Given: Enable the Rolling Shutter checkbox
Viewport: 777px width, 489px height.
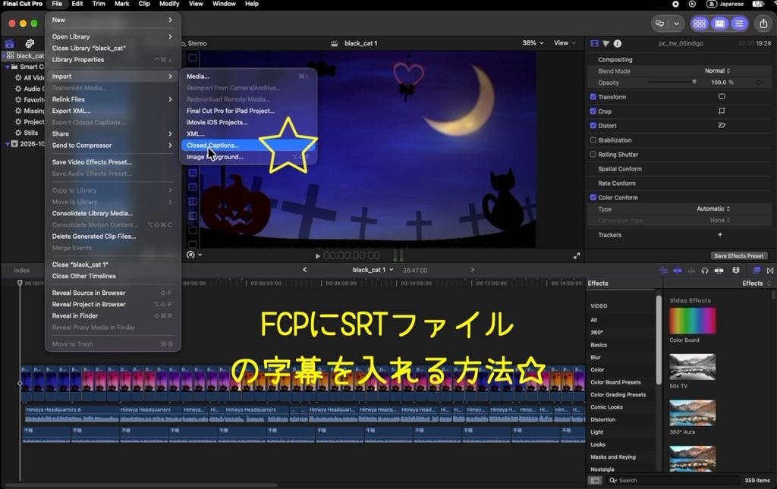Looking at the screenshot, I should 593,154.
